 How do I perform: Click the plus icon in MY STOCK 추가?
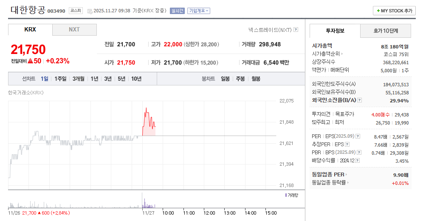coord(378,11)
